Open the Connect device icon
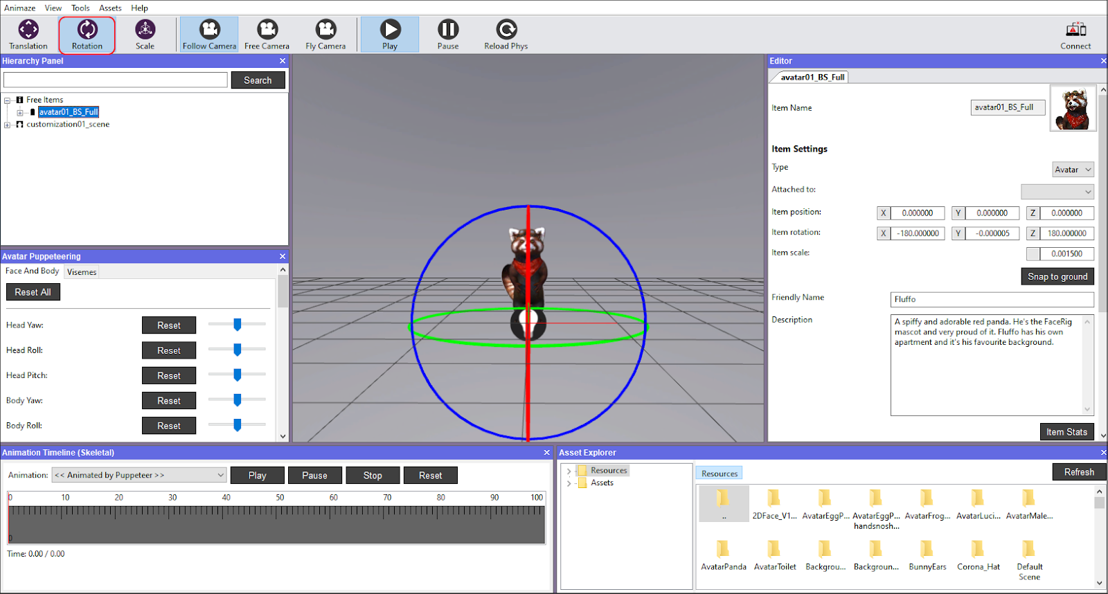Image resolution: width=1108 pixels, height=594 pixels. (1075, 35)
